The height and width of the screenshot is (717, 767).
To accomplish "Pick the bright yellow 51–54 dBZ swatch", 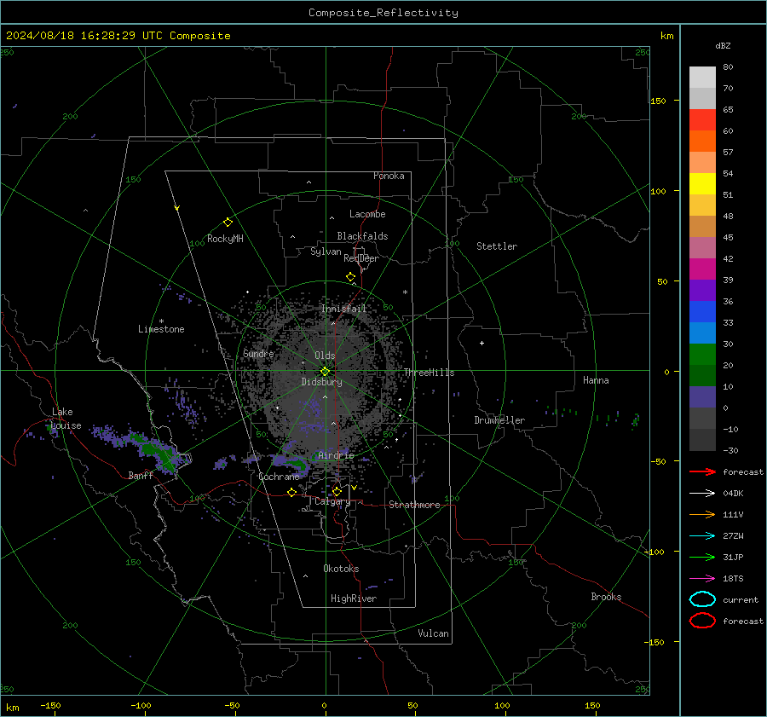I will (702, 183).
